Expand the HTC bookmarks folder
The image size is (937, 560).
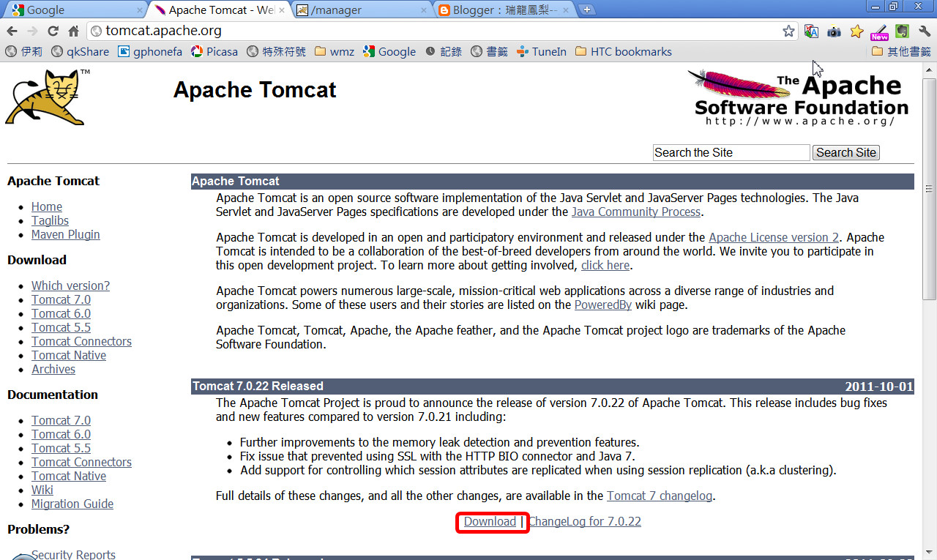(624, 51)
